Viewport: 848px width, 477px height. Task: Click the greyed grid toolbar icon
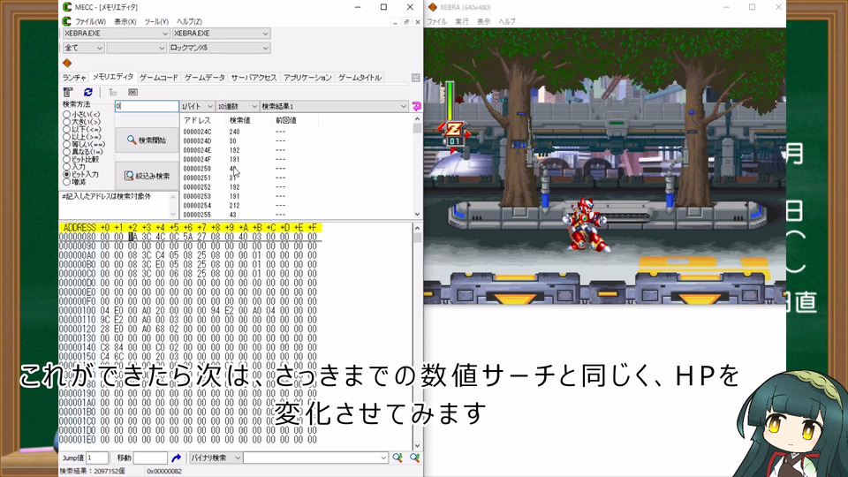tap(132, 92)
